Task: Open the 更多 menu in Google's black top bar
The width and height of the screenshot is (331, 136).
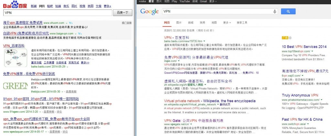Action: click(x=213, y=2)
